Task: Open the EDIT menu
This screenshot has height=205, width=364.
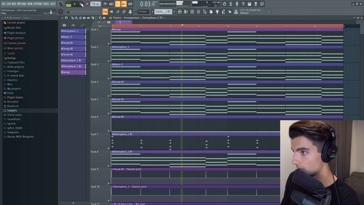Action: tap(9, 4)
